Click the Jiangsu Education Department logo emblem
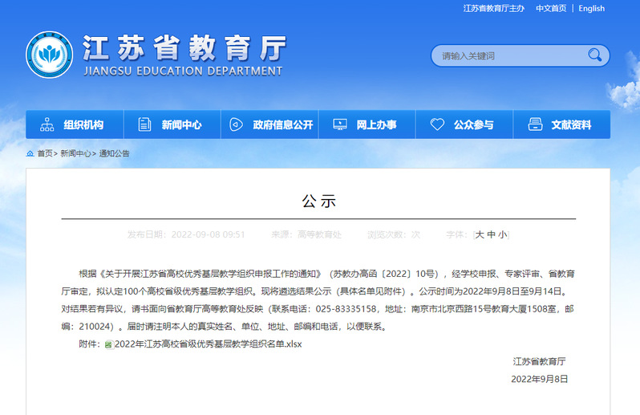Screen dimensions: 640x415 [50, 55]
